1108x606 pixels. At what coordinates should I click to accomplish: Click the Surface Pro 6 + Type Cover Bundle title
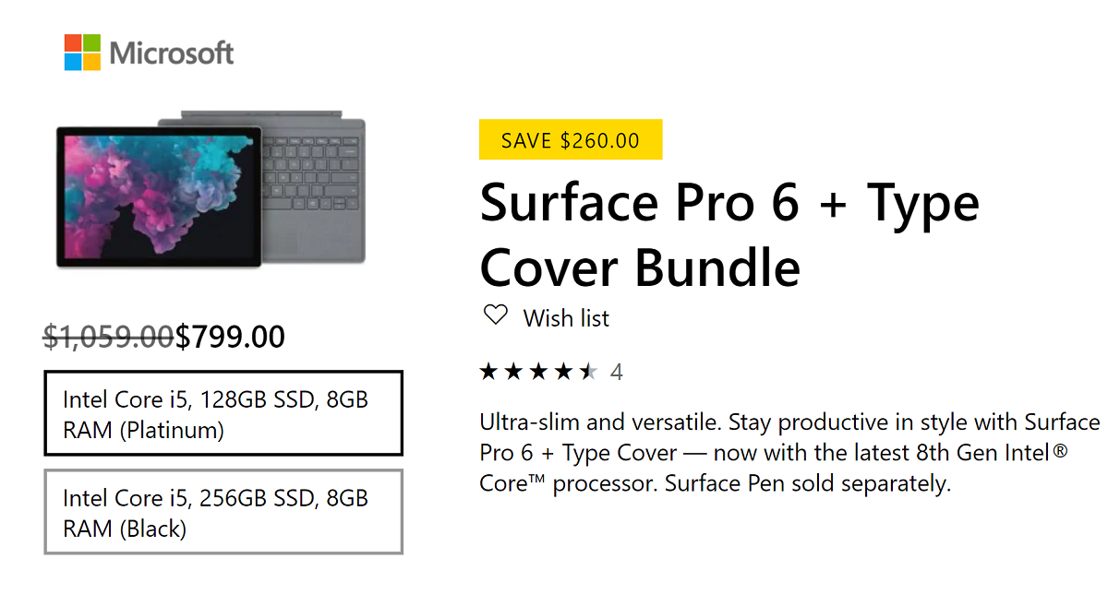click(729, 234)
